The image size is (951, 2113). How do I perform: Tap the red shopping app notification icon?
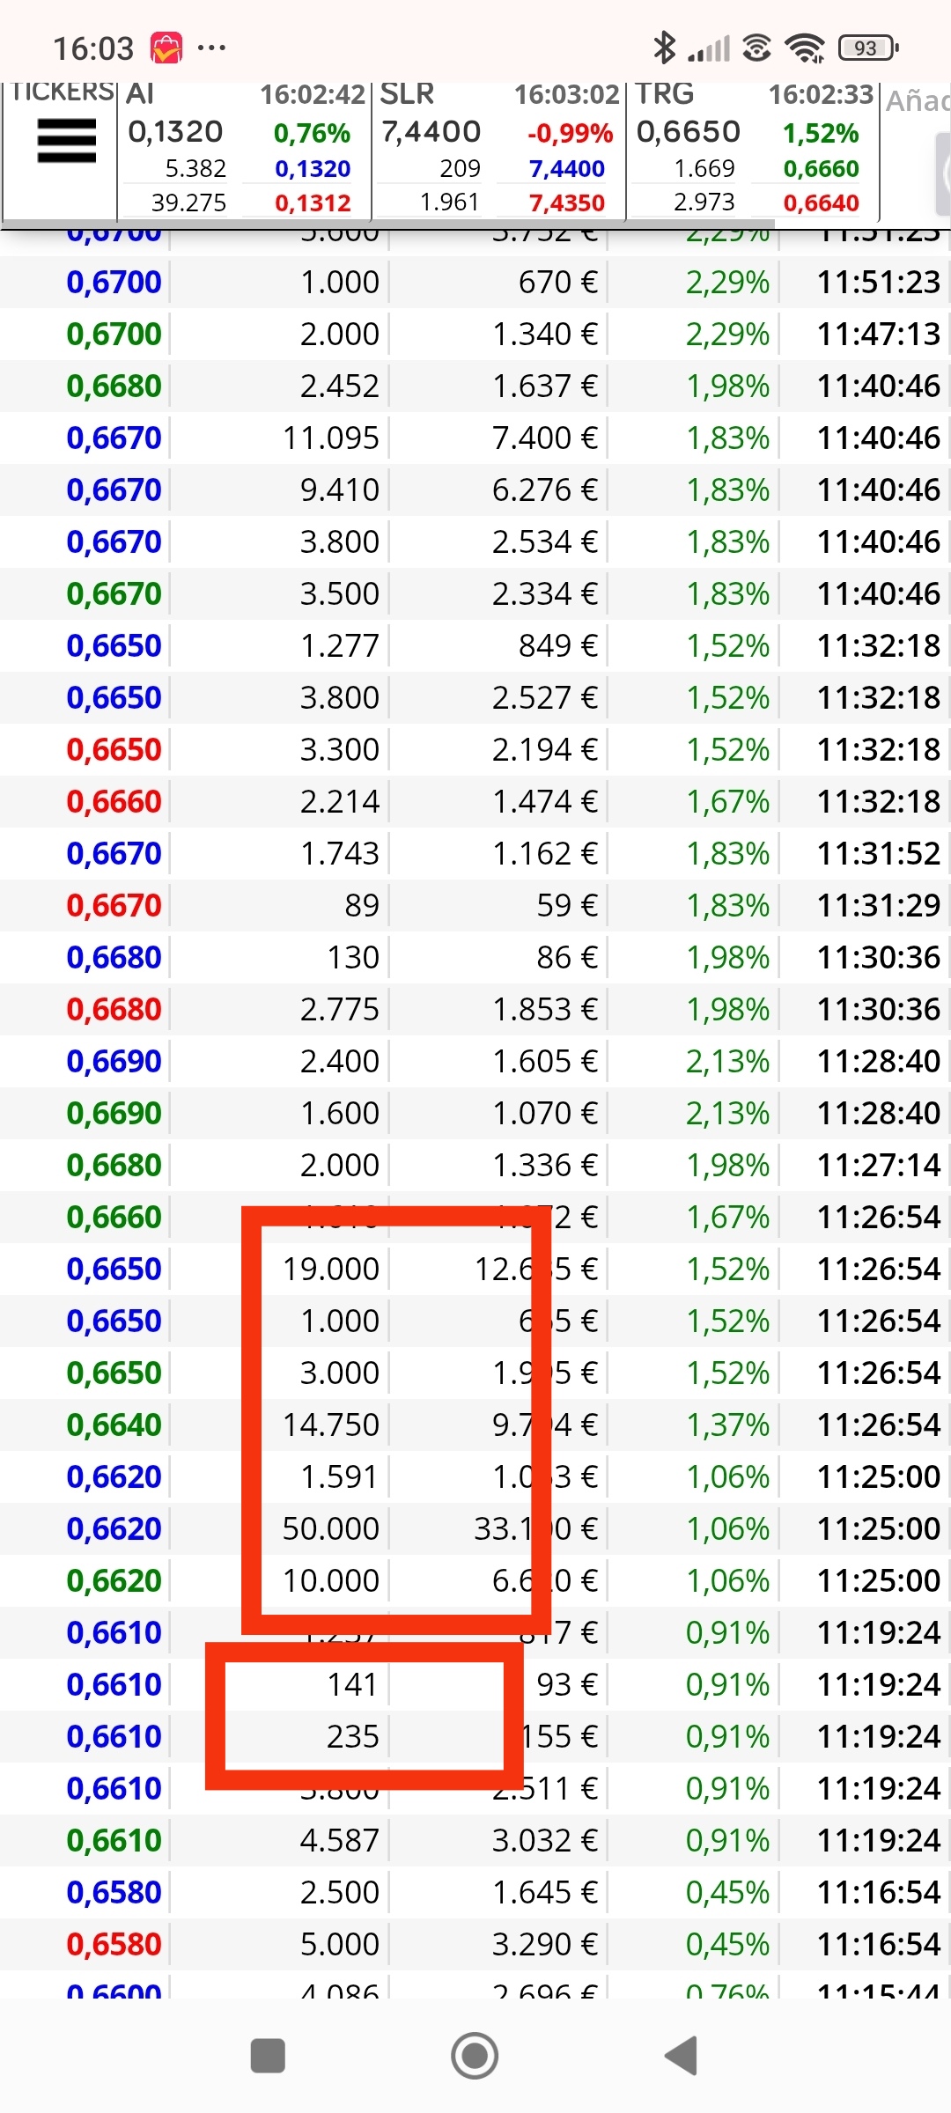pos(166,48)
